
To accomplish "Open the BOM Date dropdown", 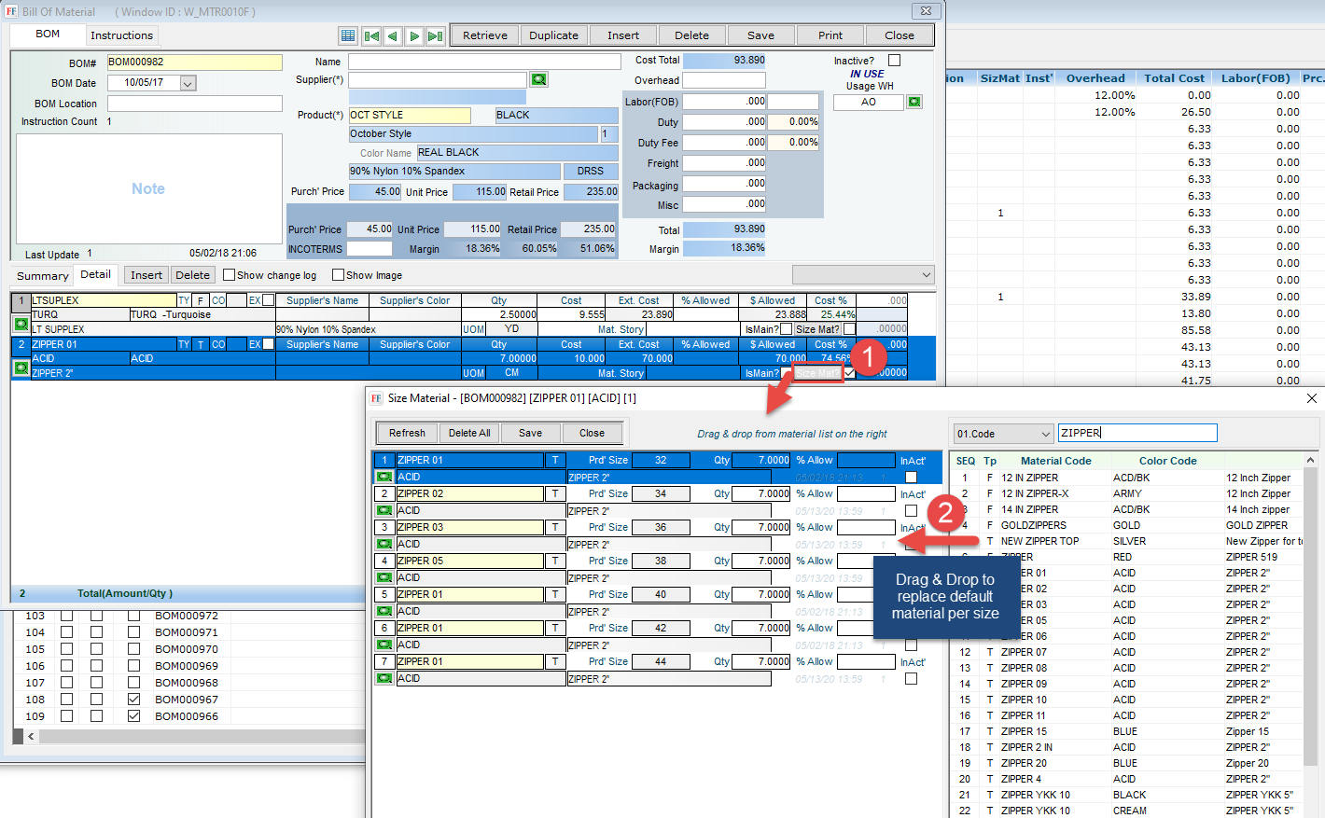I will tap(188, 83).
